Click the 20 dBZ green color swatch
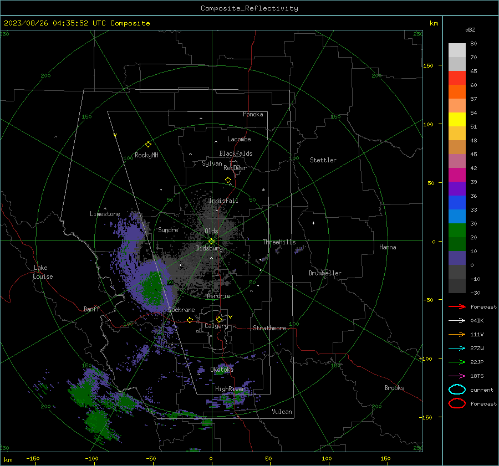 (457, 231)
